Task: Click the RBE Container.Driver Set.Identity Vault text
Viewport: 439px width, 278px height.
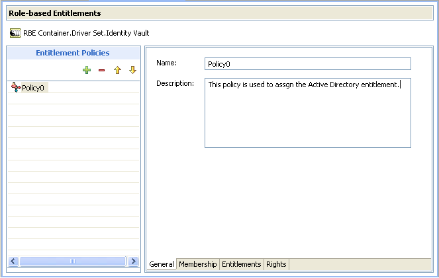Action: 86,33
